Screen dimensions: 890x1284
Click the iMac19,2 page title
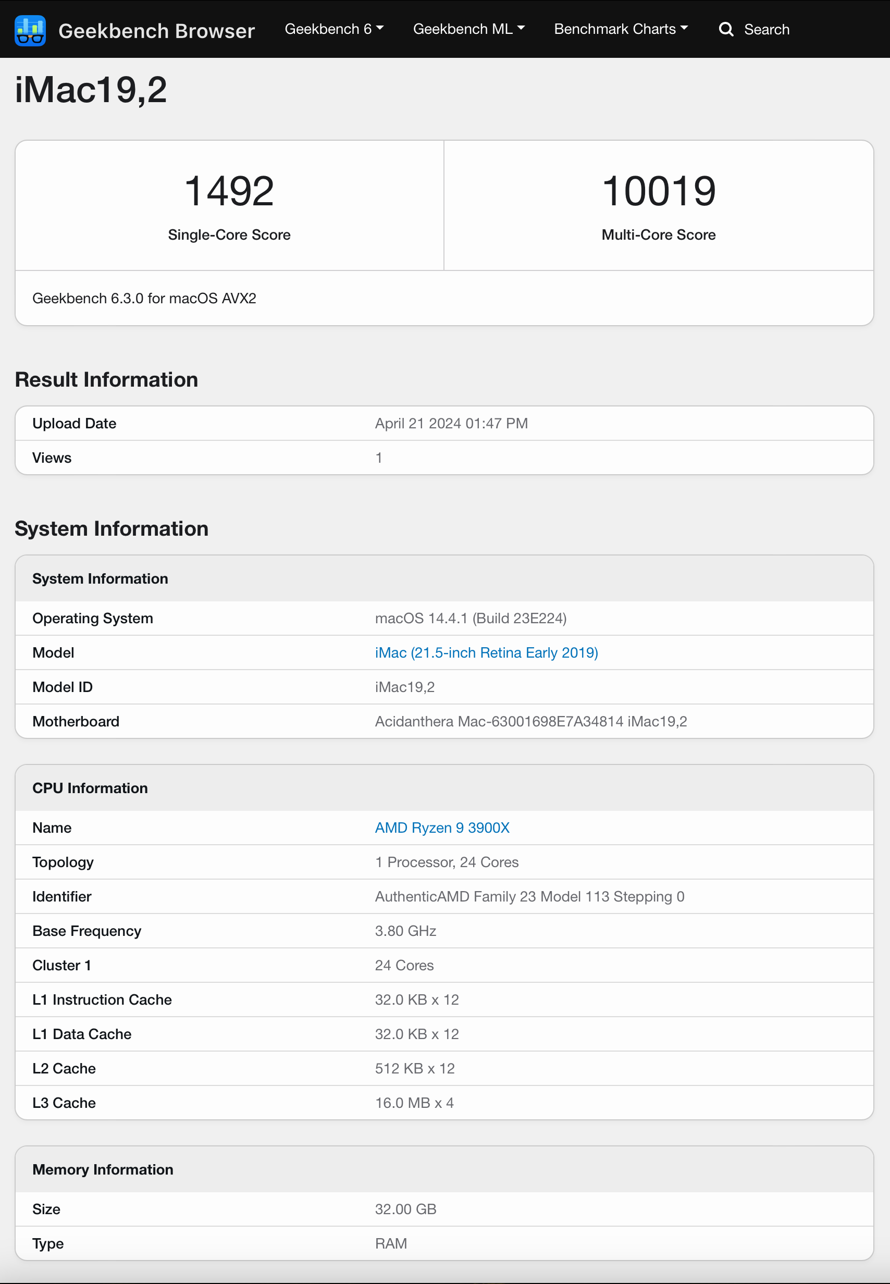point(91,90)
